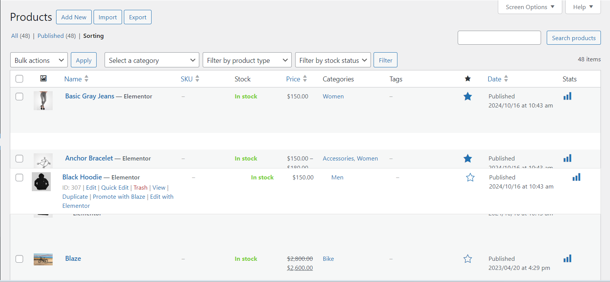Screen dimensions: 610x282
Task: Open the Screen Options tab
Action: tap(530, 7)
